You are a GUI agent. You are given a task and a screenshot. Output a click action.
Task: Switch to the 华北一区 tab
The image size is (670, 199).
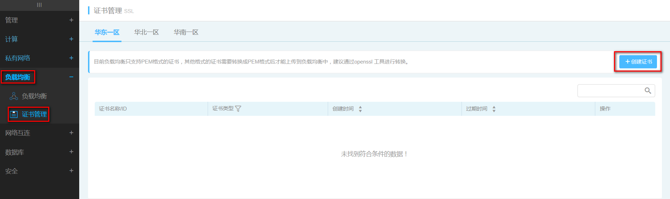tap(146, 32)
